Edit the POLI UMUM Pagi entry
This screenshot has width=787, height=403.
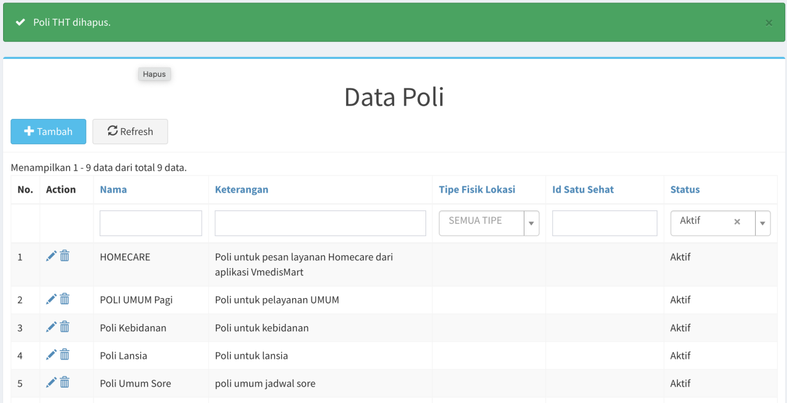(x=51, y=299)
